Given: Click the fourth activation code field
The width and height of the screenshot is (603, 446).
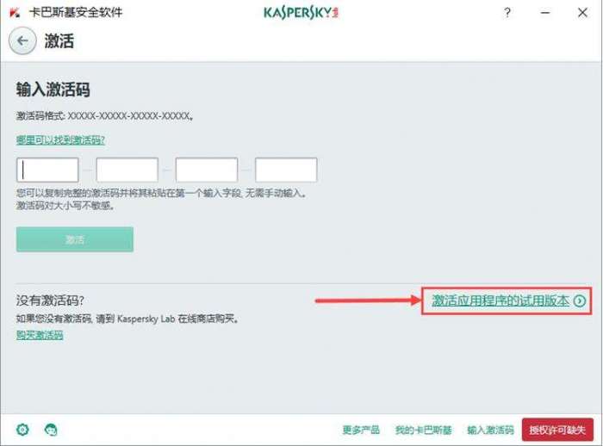Looking at the screenshot, I should pos(286,170).
